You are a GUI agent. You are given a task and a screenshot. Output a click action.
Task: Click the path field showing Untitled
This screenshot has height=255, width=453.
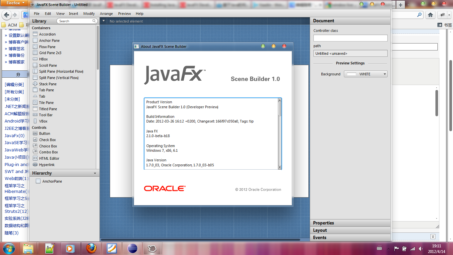click(350, 53)
